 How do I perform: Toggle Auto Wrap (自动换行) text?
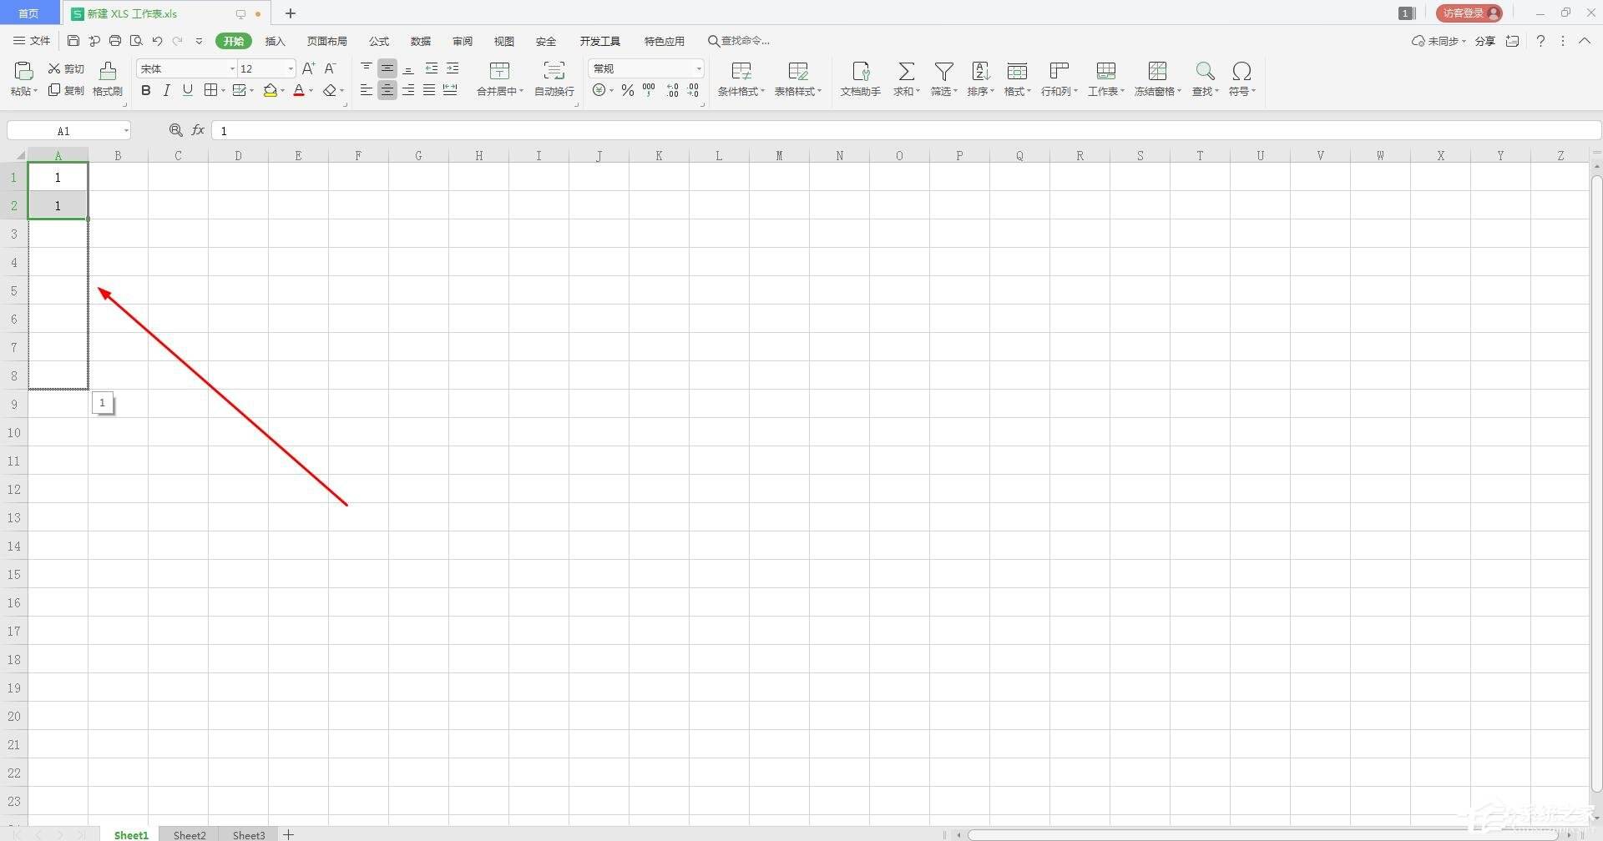pos(554,79)
